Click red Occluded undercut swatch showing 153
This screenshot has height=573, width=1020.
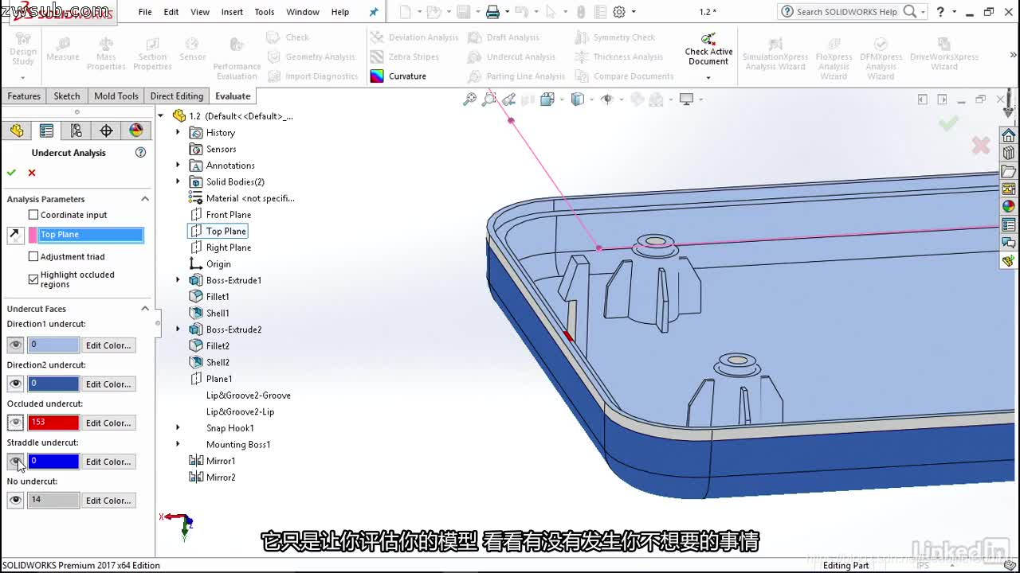(53, 423)
